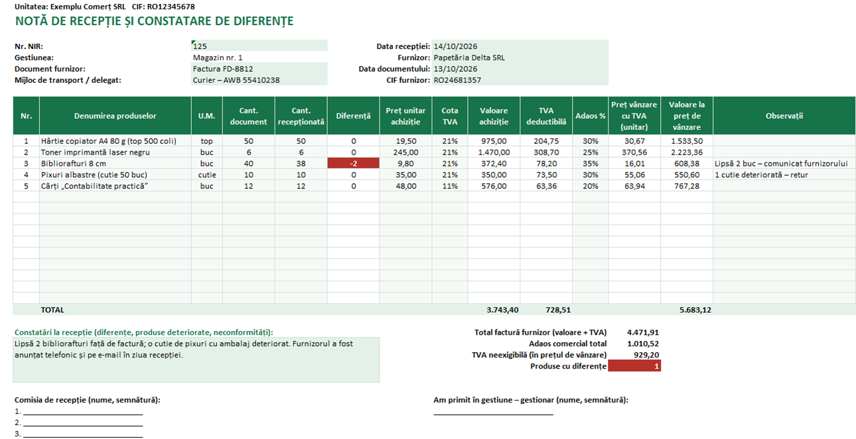Screen dimensions: 856x439
Task: Click supplier CIF 'RO24681357'
Action: click(520, 80)
